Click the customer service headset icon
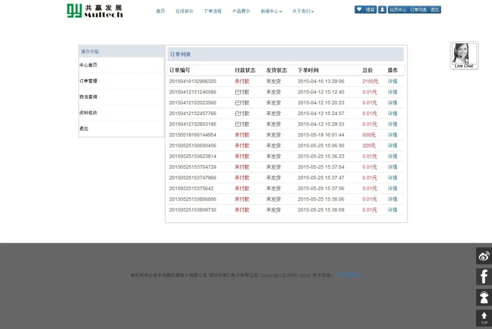This screenshot has height=329, width=492. coord(484,297)
